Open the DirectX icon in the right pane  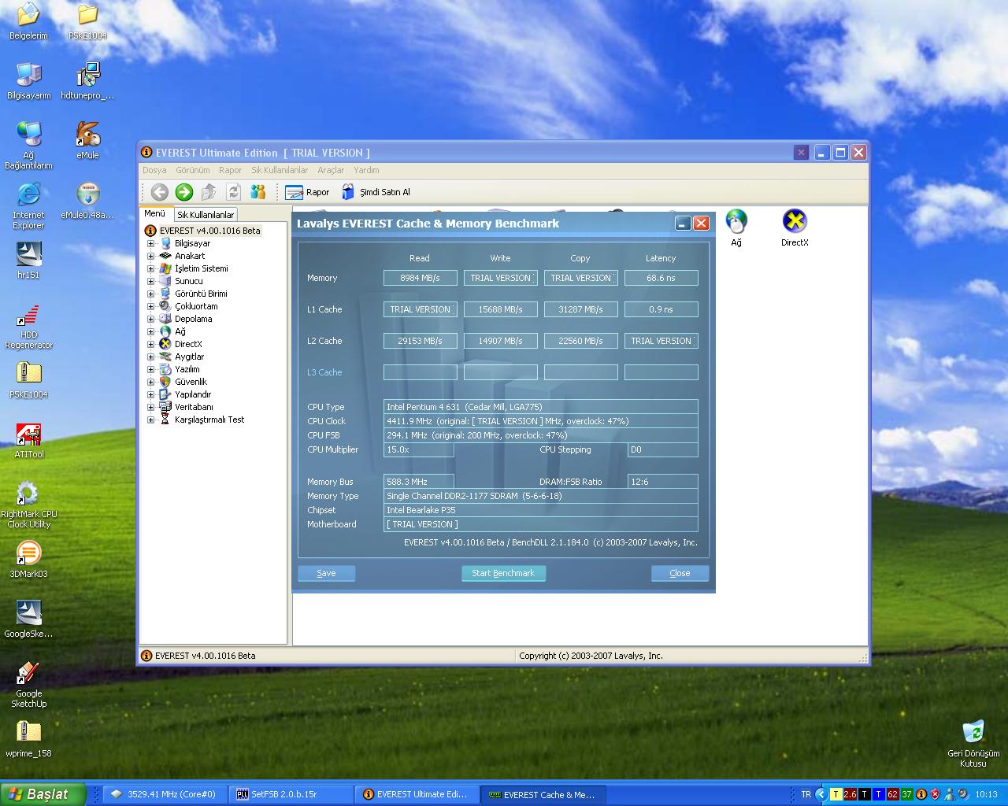pyautogui.click(x=795, y=228)
